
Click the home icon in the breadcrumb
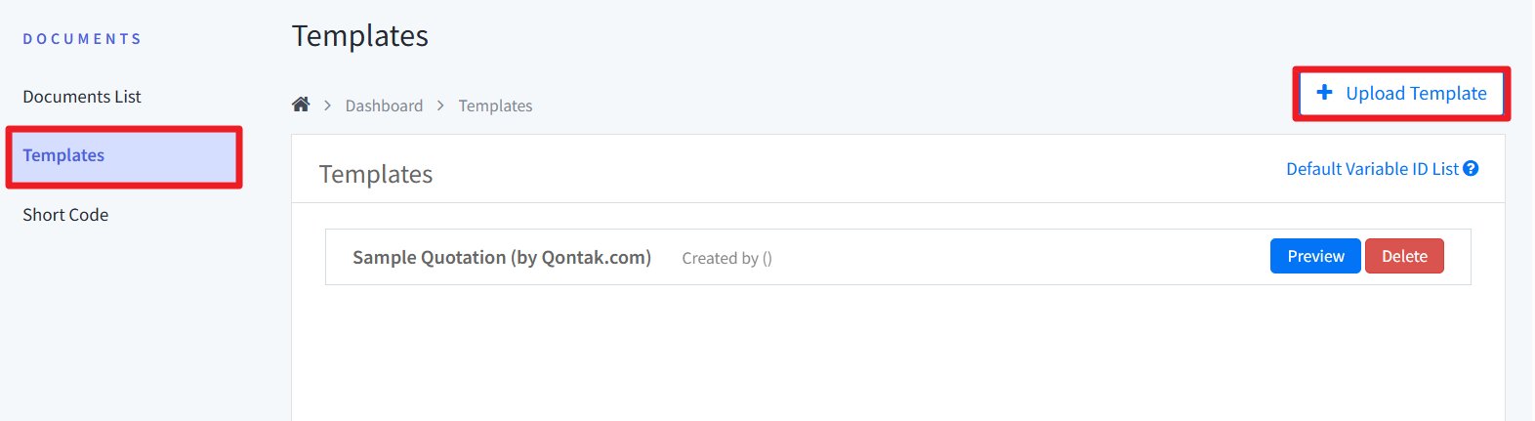pyautogui.click(x=301, y=105)
